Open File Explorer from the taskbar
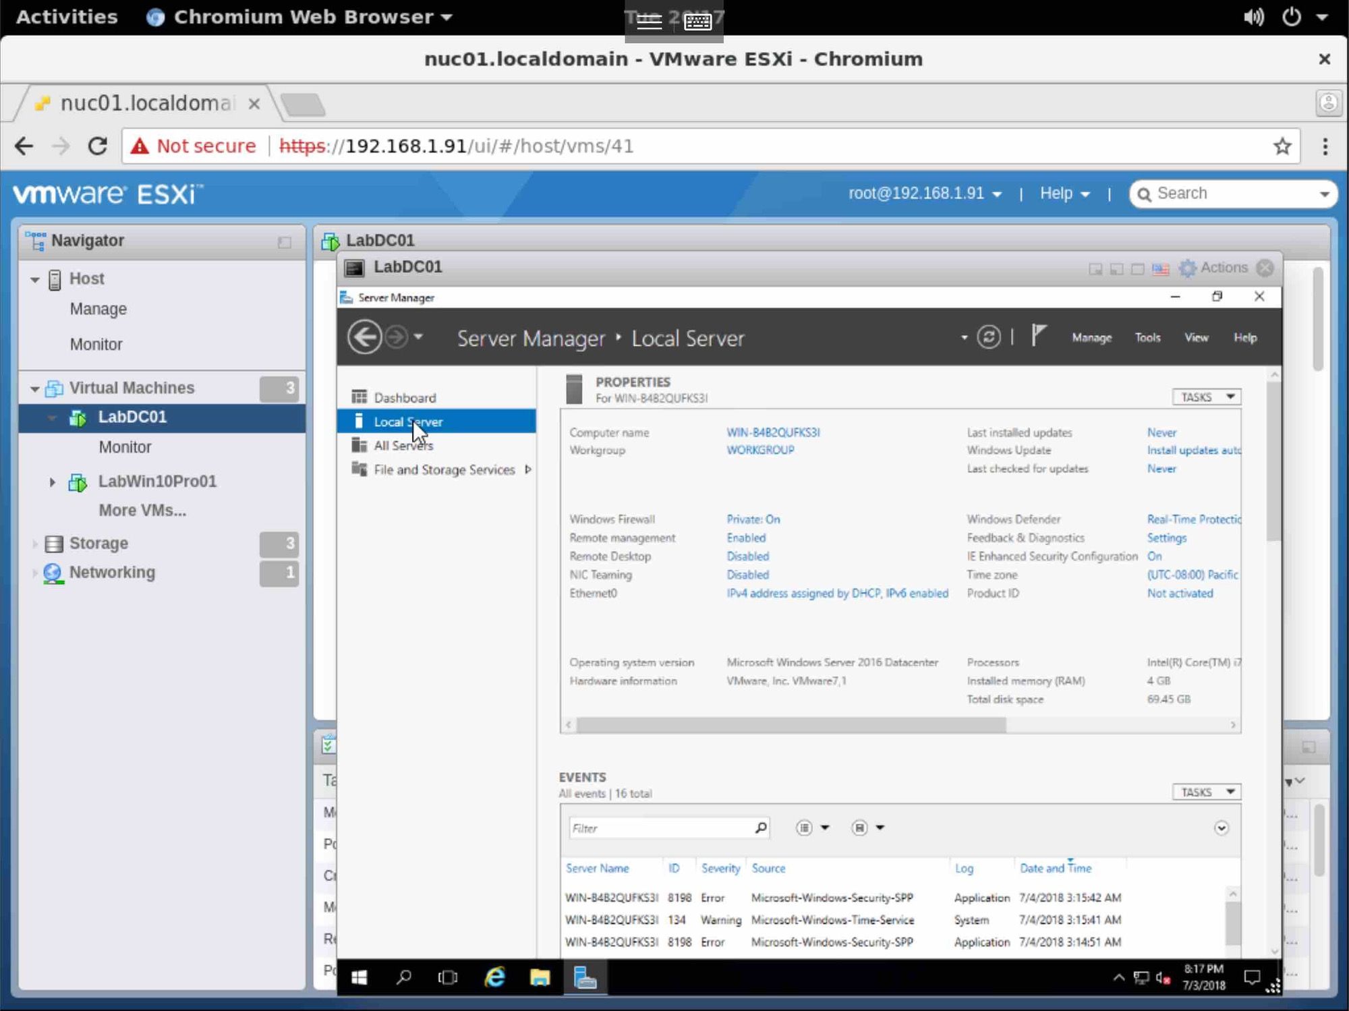Image resolution: width=1349 pixels, height=1011 pixels. [540, 977]
